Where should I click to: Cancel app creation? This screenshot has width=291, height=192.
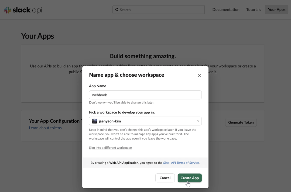[165, 178]
